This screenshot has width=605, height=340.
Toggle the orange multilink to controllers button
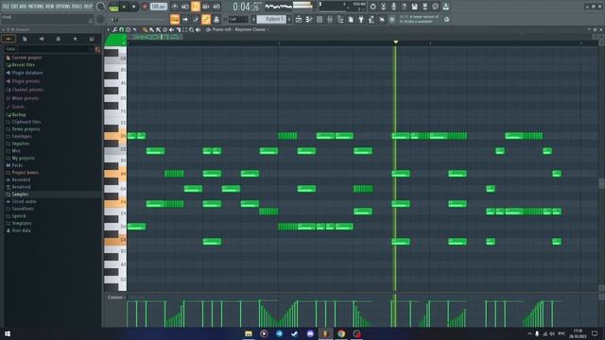click(x=206, y=19)
